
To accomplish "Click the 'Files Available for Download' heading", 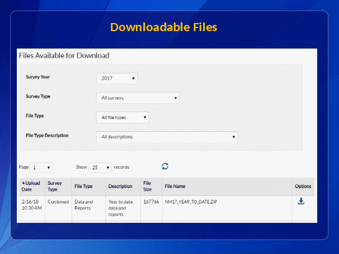I will [64, 56].
